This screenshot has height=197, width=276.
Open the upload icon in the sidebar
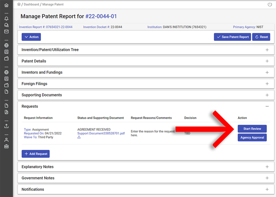(x=6, y=125)
